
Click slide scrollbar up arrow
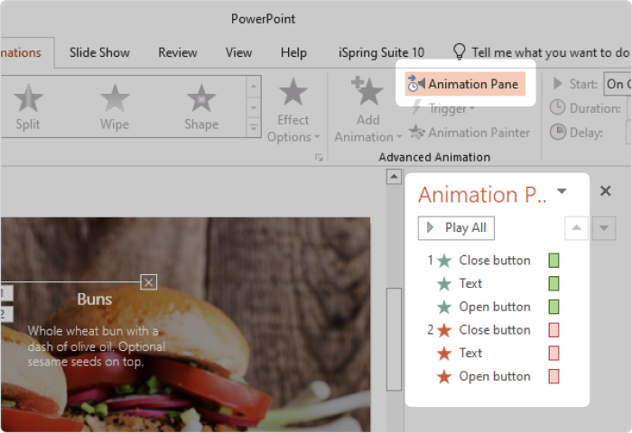(x=394, y=177)
